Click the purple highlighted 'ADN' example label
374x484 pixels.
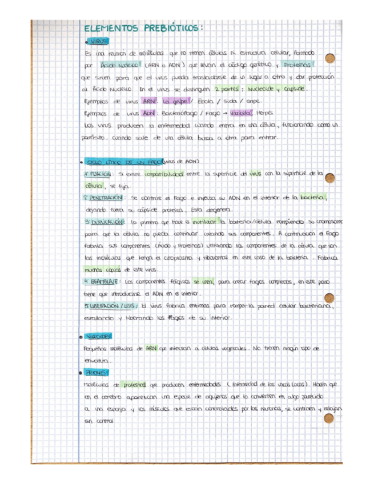149,113
